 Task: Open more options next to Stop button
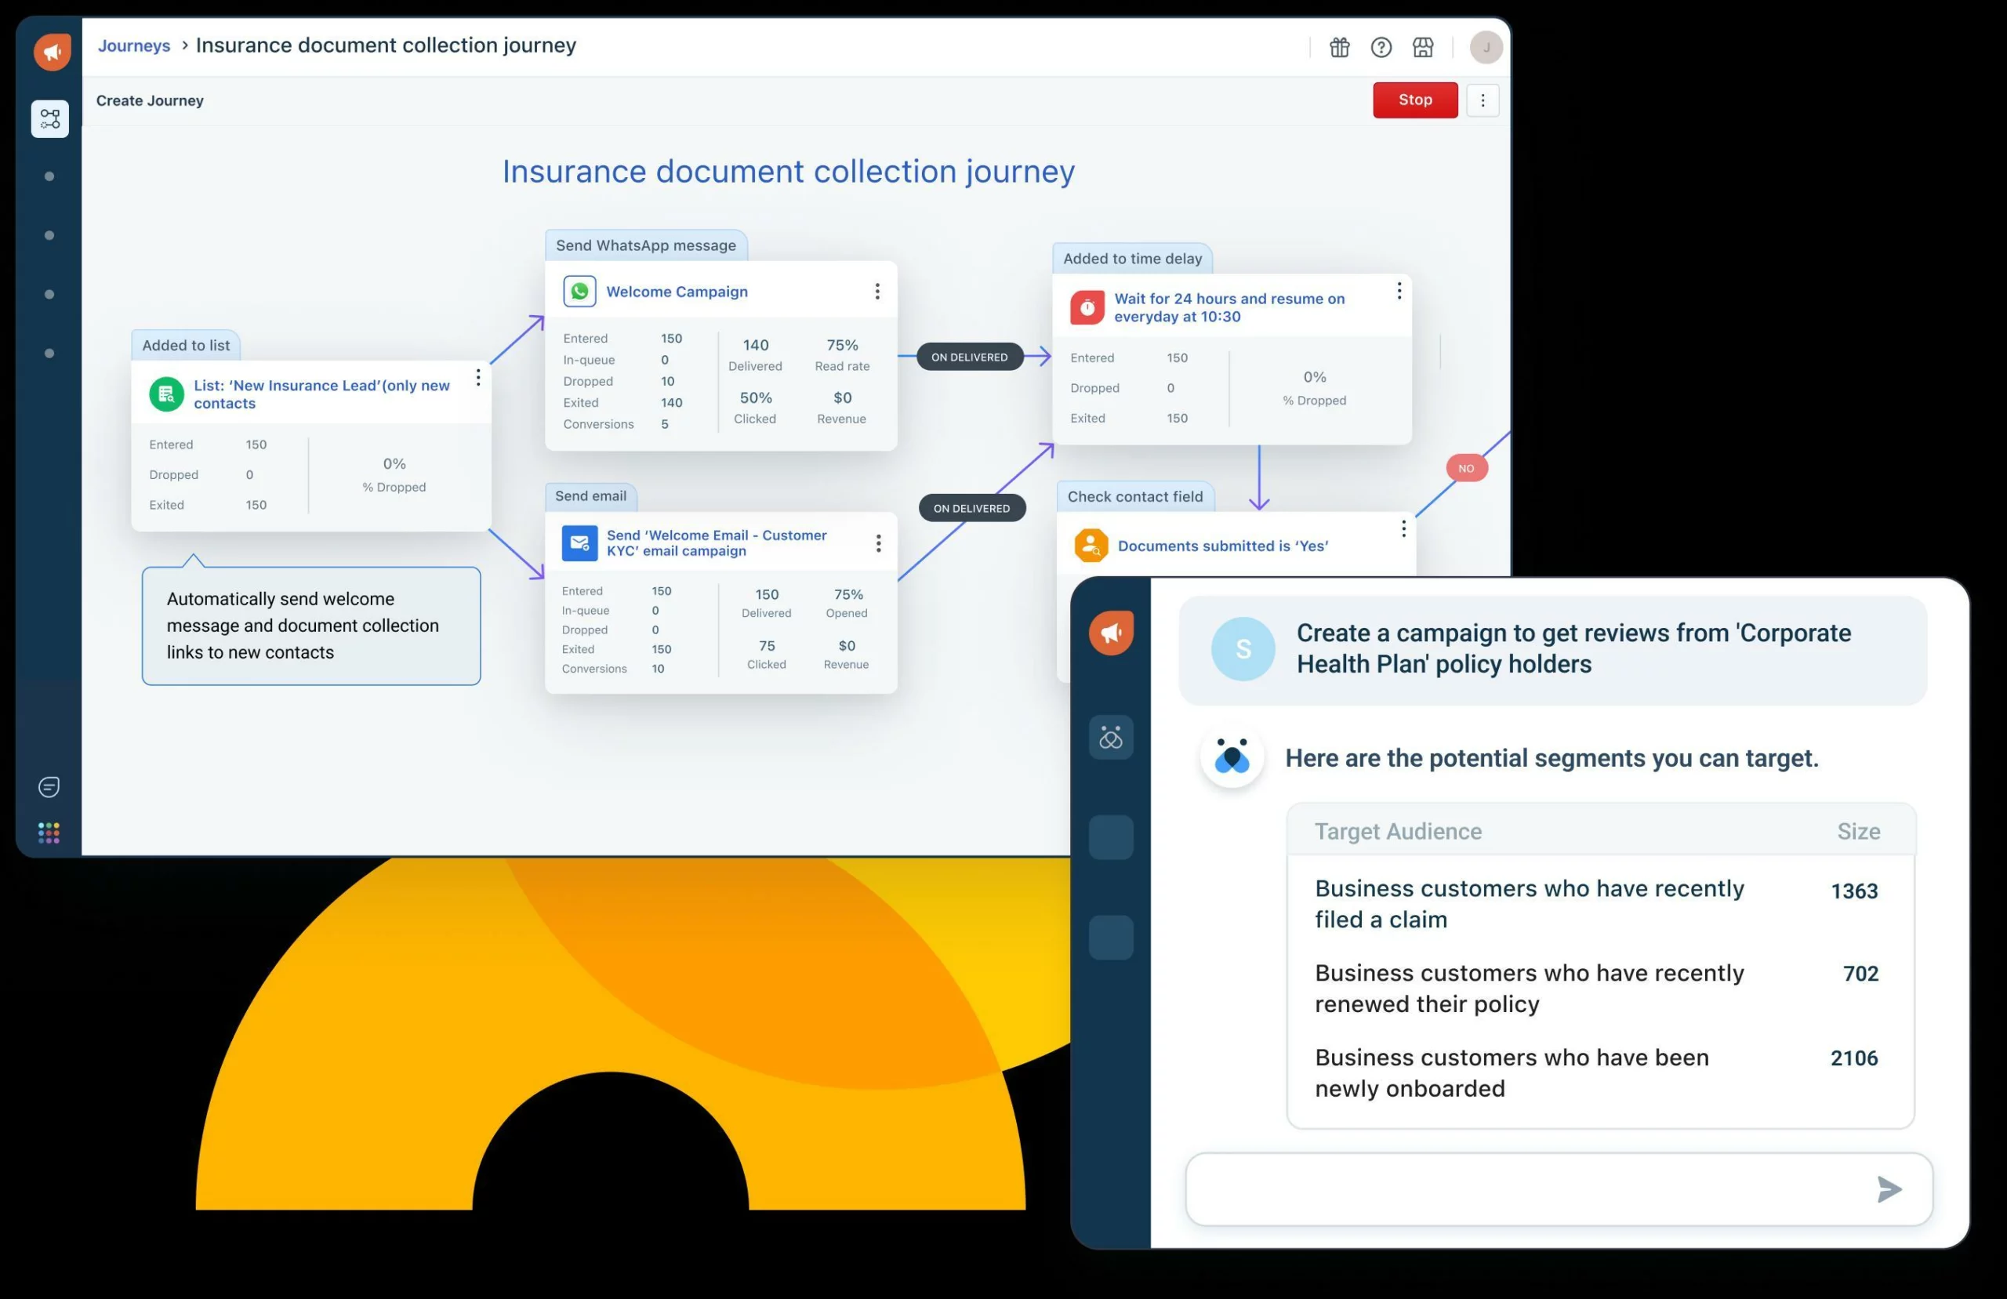[x=1483, y=100]
